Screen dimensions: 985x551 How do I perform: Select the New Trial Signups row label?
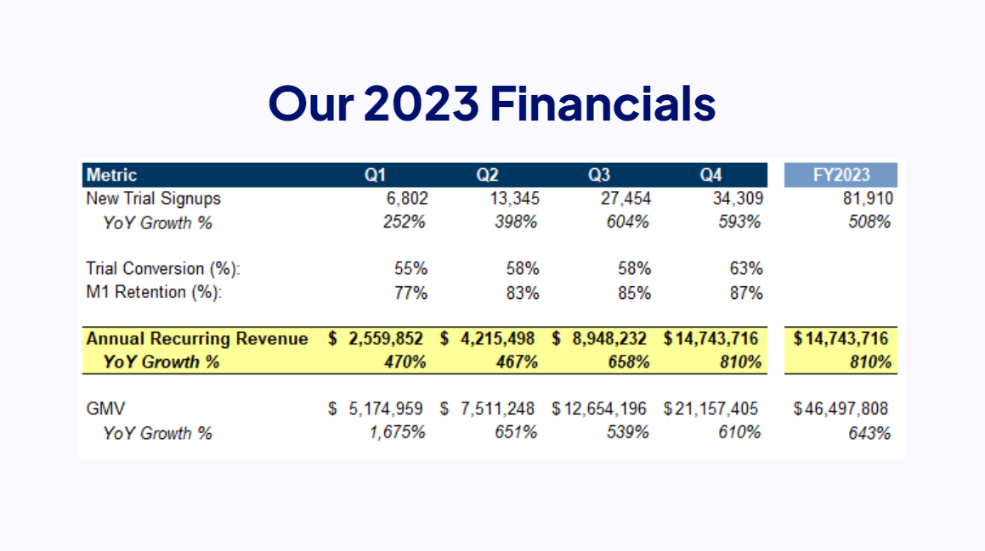pos(151,199)
